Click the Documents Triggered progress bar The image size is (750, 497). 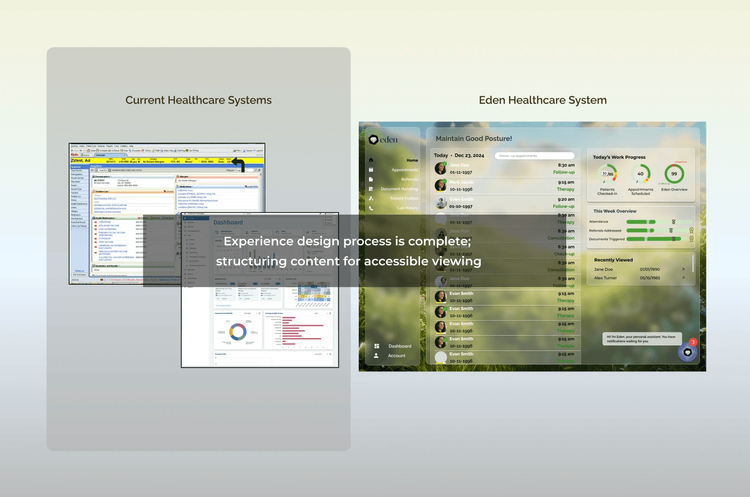click(x=659, y=239)
